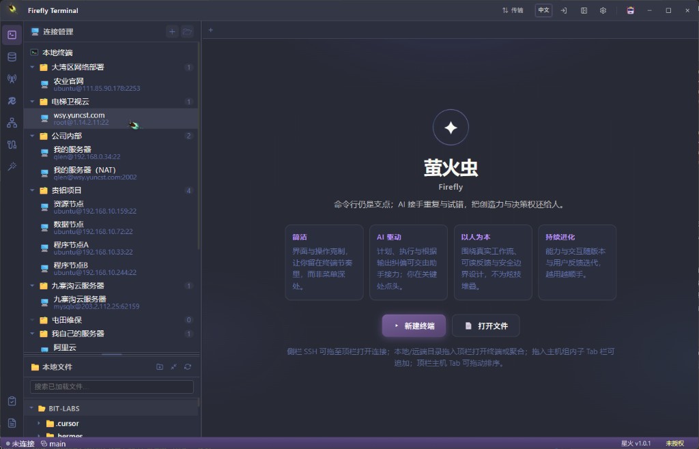
Task: Refresh the 本地文件 file list
Action: click(188, 366)
